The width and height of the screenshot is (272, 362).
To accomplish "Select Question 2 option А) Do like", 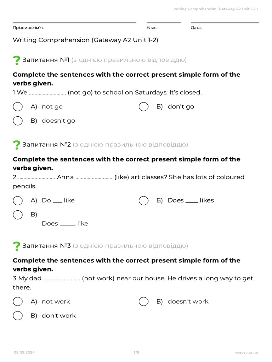I will pyautogui.click(x=18, y=201).
